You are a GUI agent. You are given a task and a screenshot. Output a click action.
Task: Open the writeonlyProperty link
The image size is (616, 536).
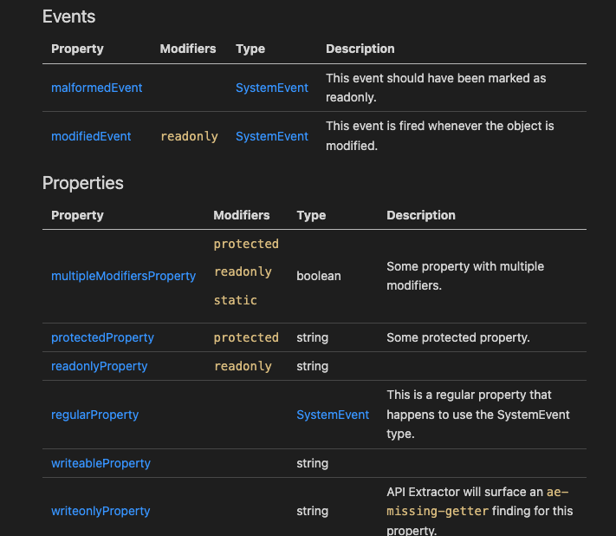[x=101, y=511]
